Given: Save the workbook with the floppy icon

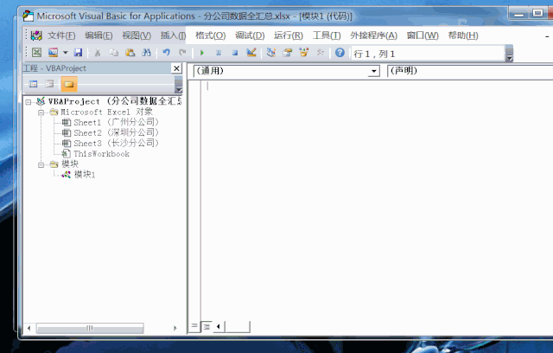Looking at the screenshot, I should tap(78, 53).
